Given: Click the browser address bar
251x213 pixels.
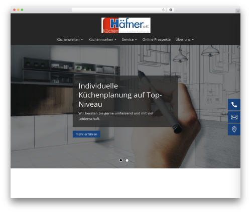Looking at the screenshot, I should coord(119,10).
